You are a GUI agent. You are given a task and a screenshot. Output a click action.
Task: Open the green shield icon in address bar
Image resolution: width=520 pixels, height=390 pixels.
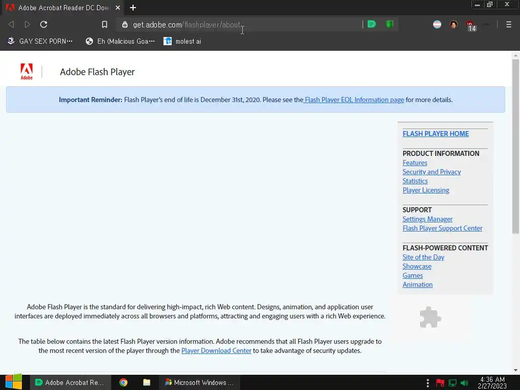pyautogui.click(x=389, y=24)
